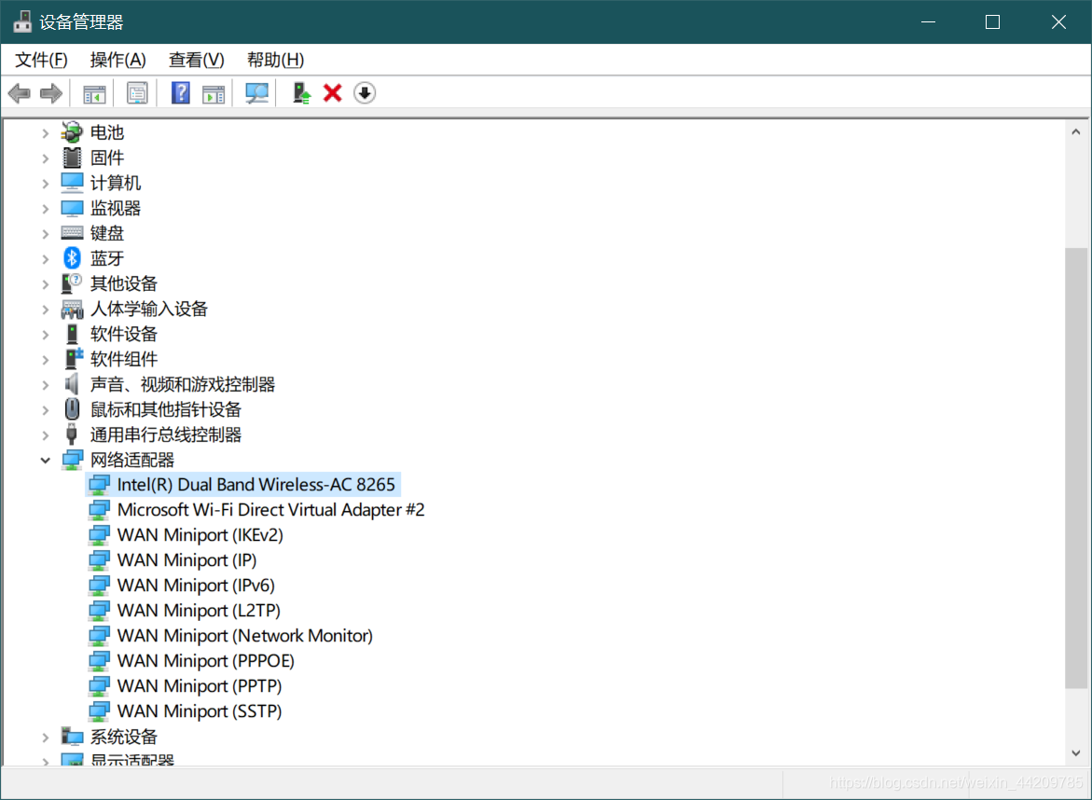
Task: Select WAN Miniport (L2TP)
Action: point(199,610)
